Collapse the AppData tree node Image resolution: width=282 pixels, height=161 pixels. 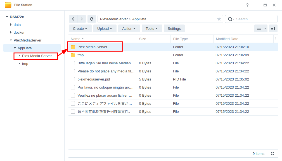(x=15, y=48)
